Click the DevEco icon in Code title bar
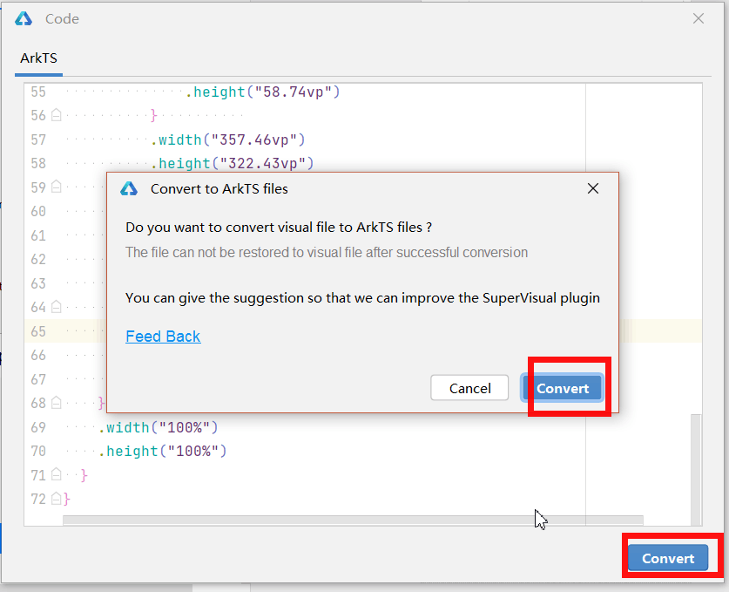 (24, 18)
